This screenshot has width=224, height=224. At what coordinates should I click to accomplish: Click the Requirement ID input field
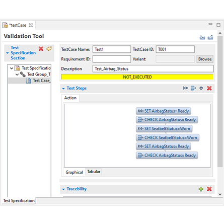click(112, 59)
